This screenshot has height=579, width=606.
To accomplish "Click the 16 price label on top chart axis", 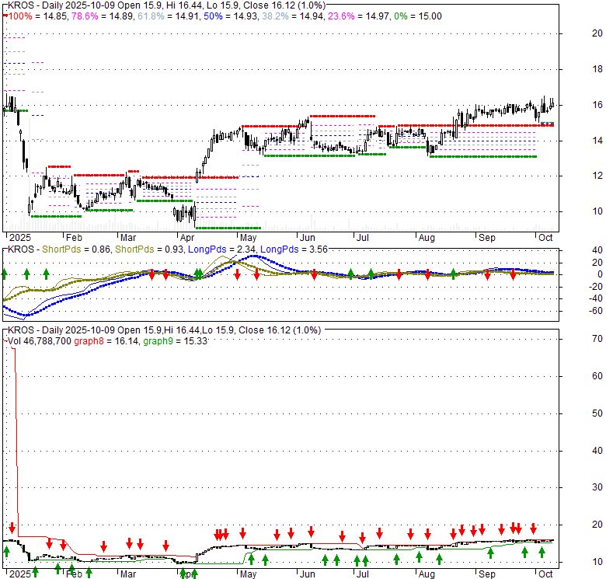I will tap(597, 105).
